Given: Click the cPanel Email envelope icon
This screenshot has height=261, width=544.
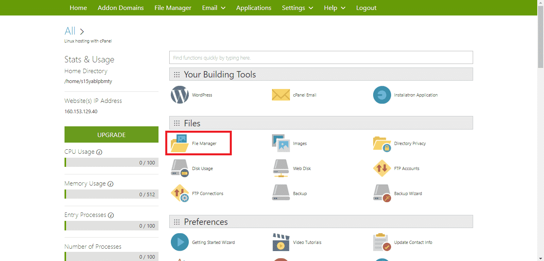Looking at the screenshot, I should click(281, 95).
